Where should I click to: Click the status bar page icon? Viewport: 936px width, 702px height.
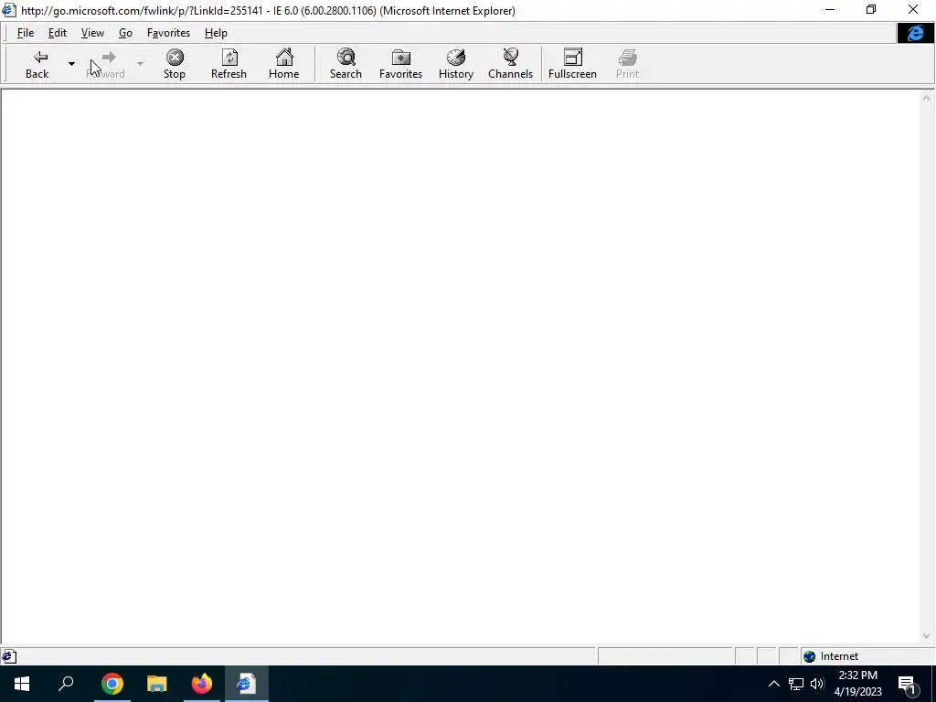9,656
